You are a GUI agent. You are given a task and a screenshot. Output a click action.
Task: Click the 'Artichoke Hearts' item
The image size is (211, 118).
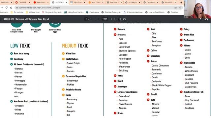[73, 89]
